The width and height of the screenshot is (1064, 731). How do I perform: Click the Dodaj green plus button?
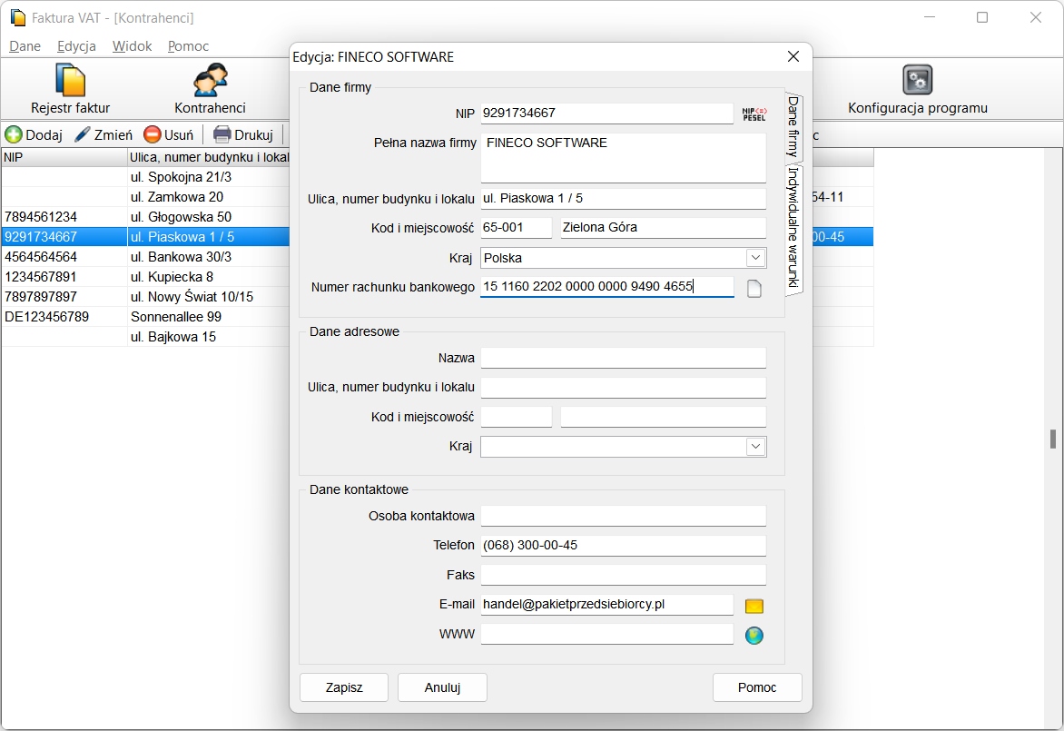pyautogui.click(x=34, y=135)
